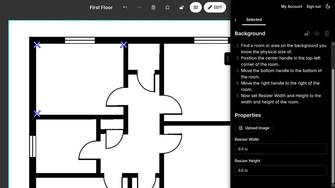This screenshot has width=335, height=188.
Task: Click the top-left center resizer handle
Action: [x=37, y=45]
